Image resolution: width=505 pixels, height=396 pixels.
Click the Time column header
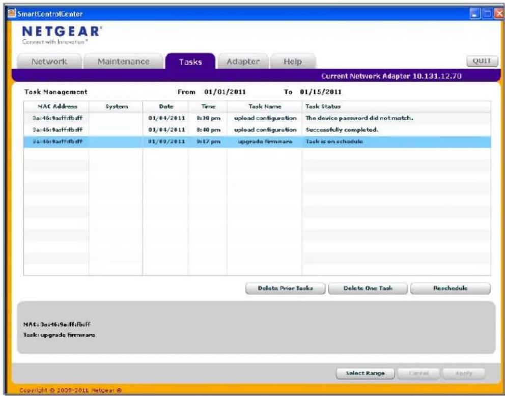[x=208, y=106]
